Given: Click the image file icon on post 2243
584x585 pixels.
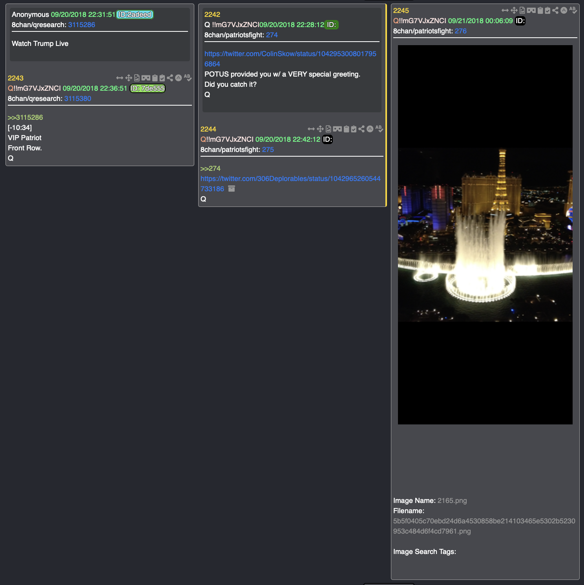Looking at the screenshot, I should point(137,78).
